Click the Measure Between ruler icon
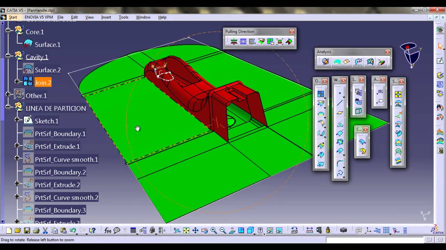The height and width of the screenshot is (250, 446). tap(309, 230)
